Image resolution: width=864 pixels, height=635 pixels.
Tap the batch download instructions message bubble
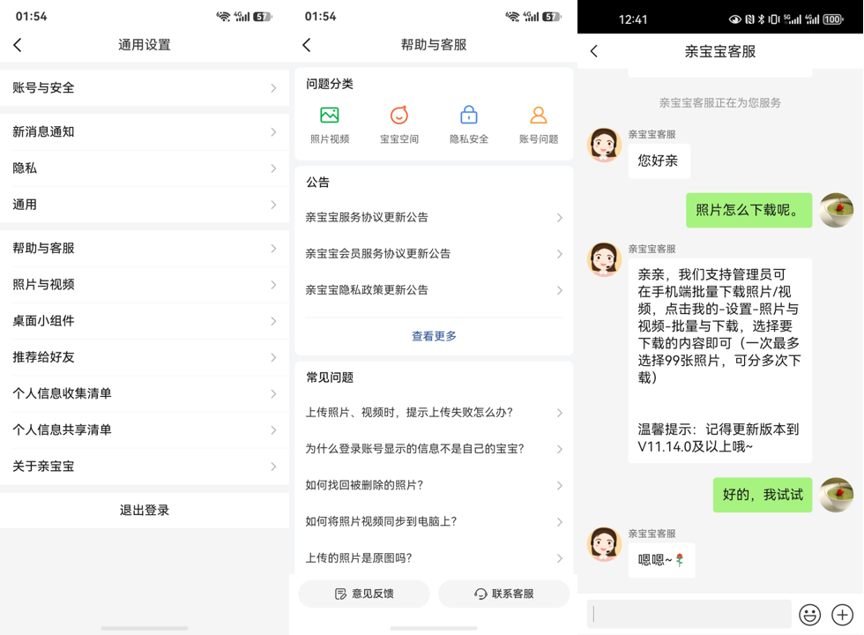(720, 361)
